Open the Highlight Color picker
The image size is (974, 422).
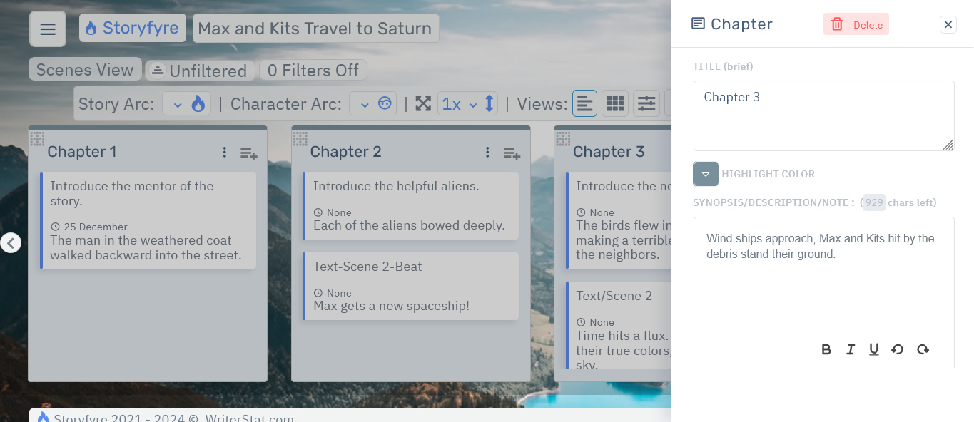click(706, 174)
